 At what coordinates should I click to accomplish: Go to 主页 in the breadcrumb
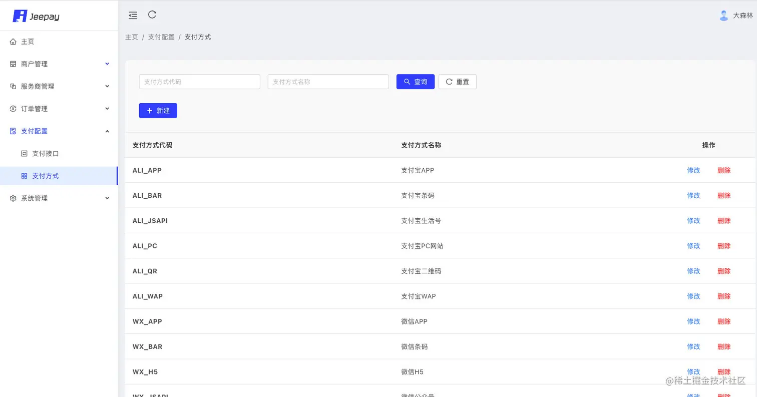pyautogui.click(x=132, y=37)
